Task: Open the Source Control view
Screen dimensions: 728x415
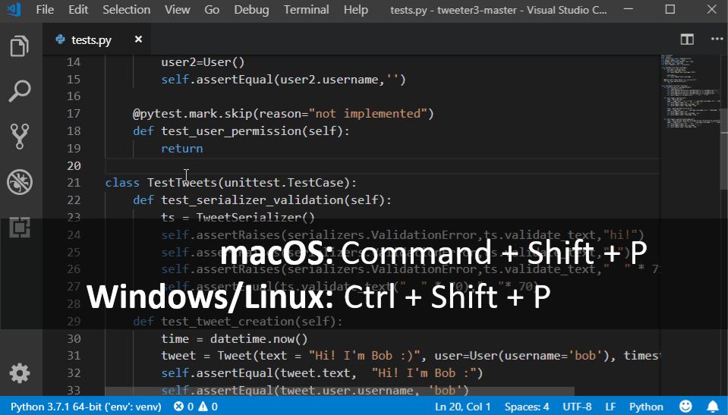Action: [19, 137]
